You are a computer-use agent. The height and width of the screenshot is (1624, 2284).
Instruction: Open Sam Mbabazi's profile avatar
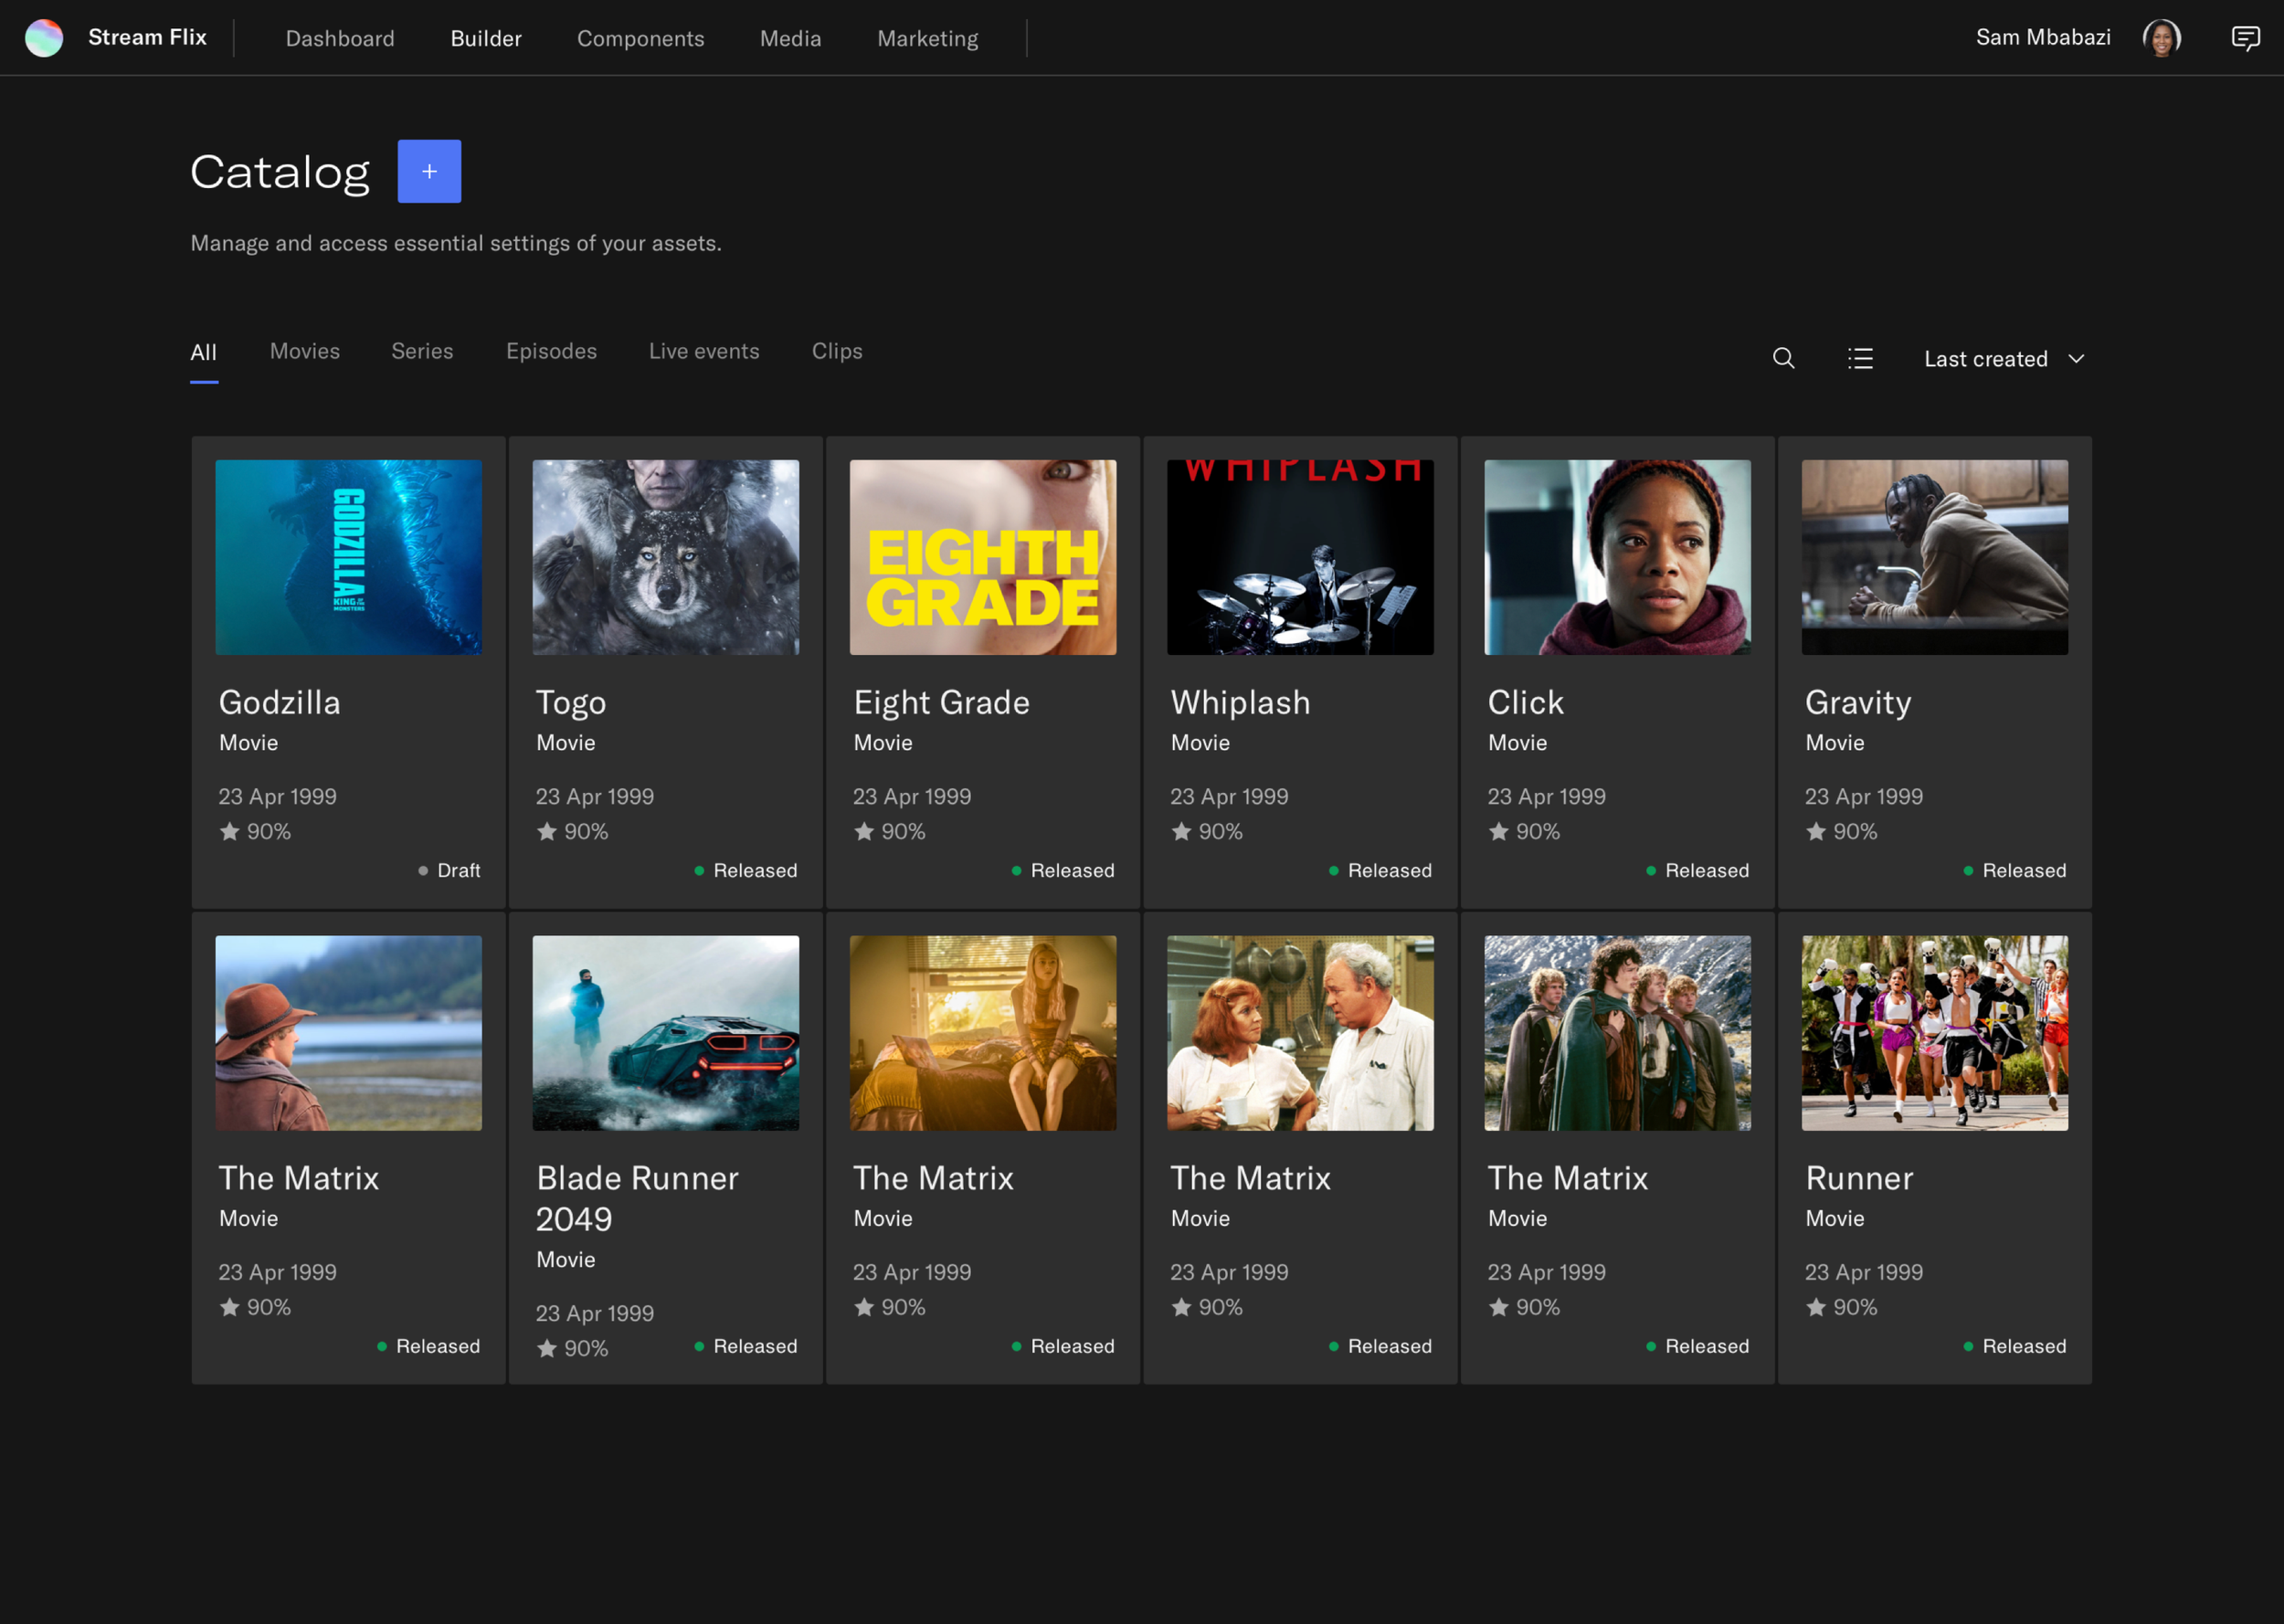pyautogui.click(x=2161, y=38)
